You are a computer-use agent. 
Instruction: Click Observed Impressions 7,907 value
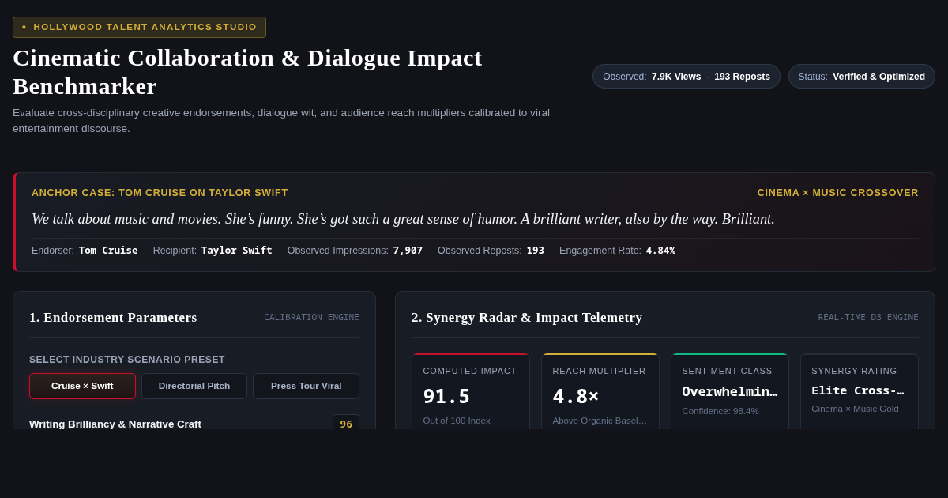408,251
